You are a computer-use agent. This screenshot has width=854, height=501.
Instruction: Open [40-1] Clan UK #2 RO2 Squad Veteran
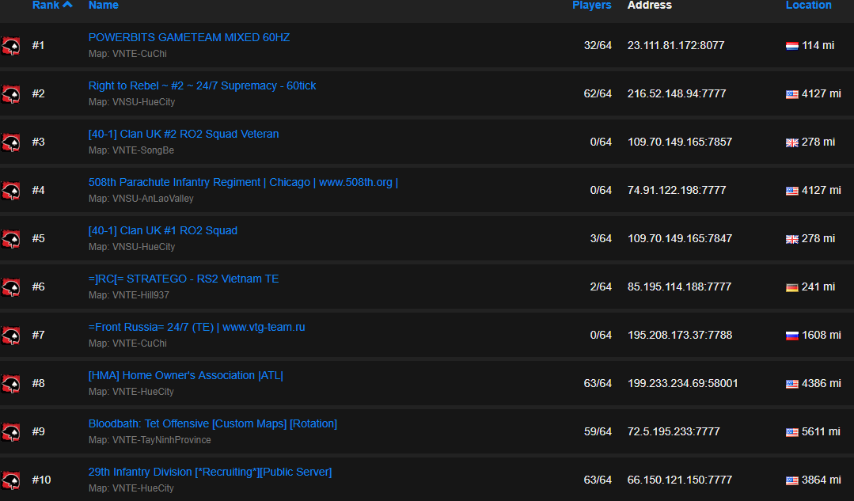point(184,134)
